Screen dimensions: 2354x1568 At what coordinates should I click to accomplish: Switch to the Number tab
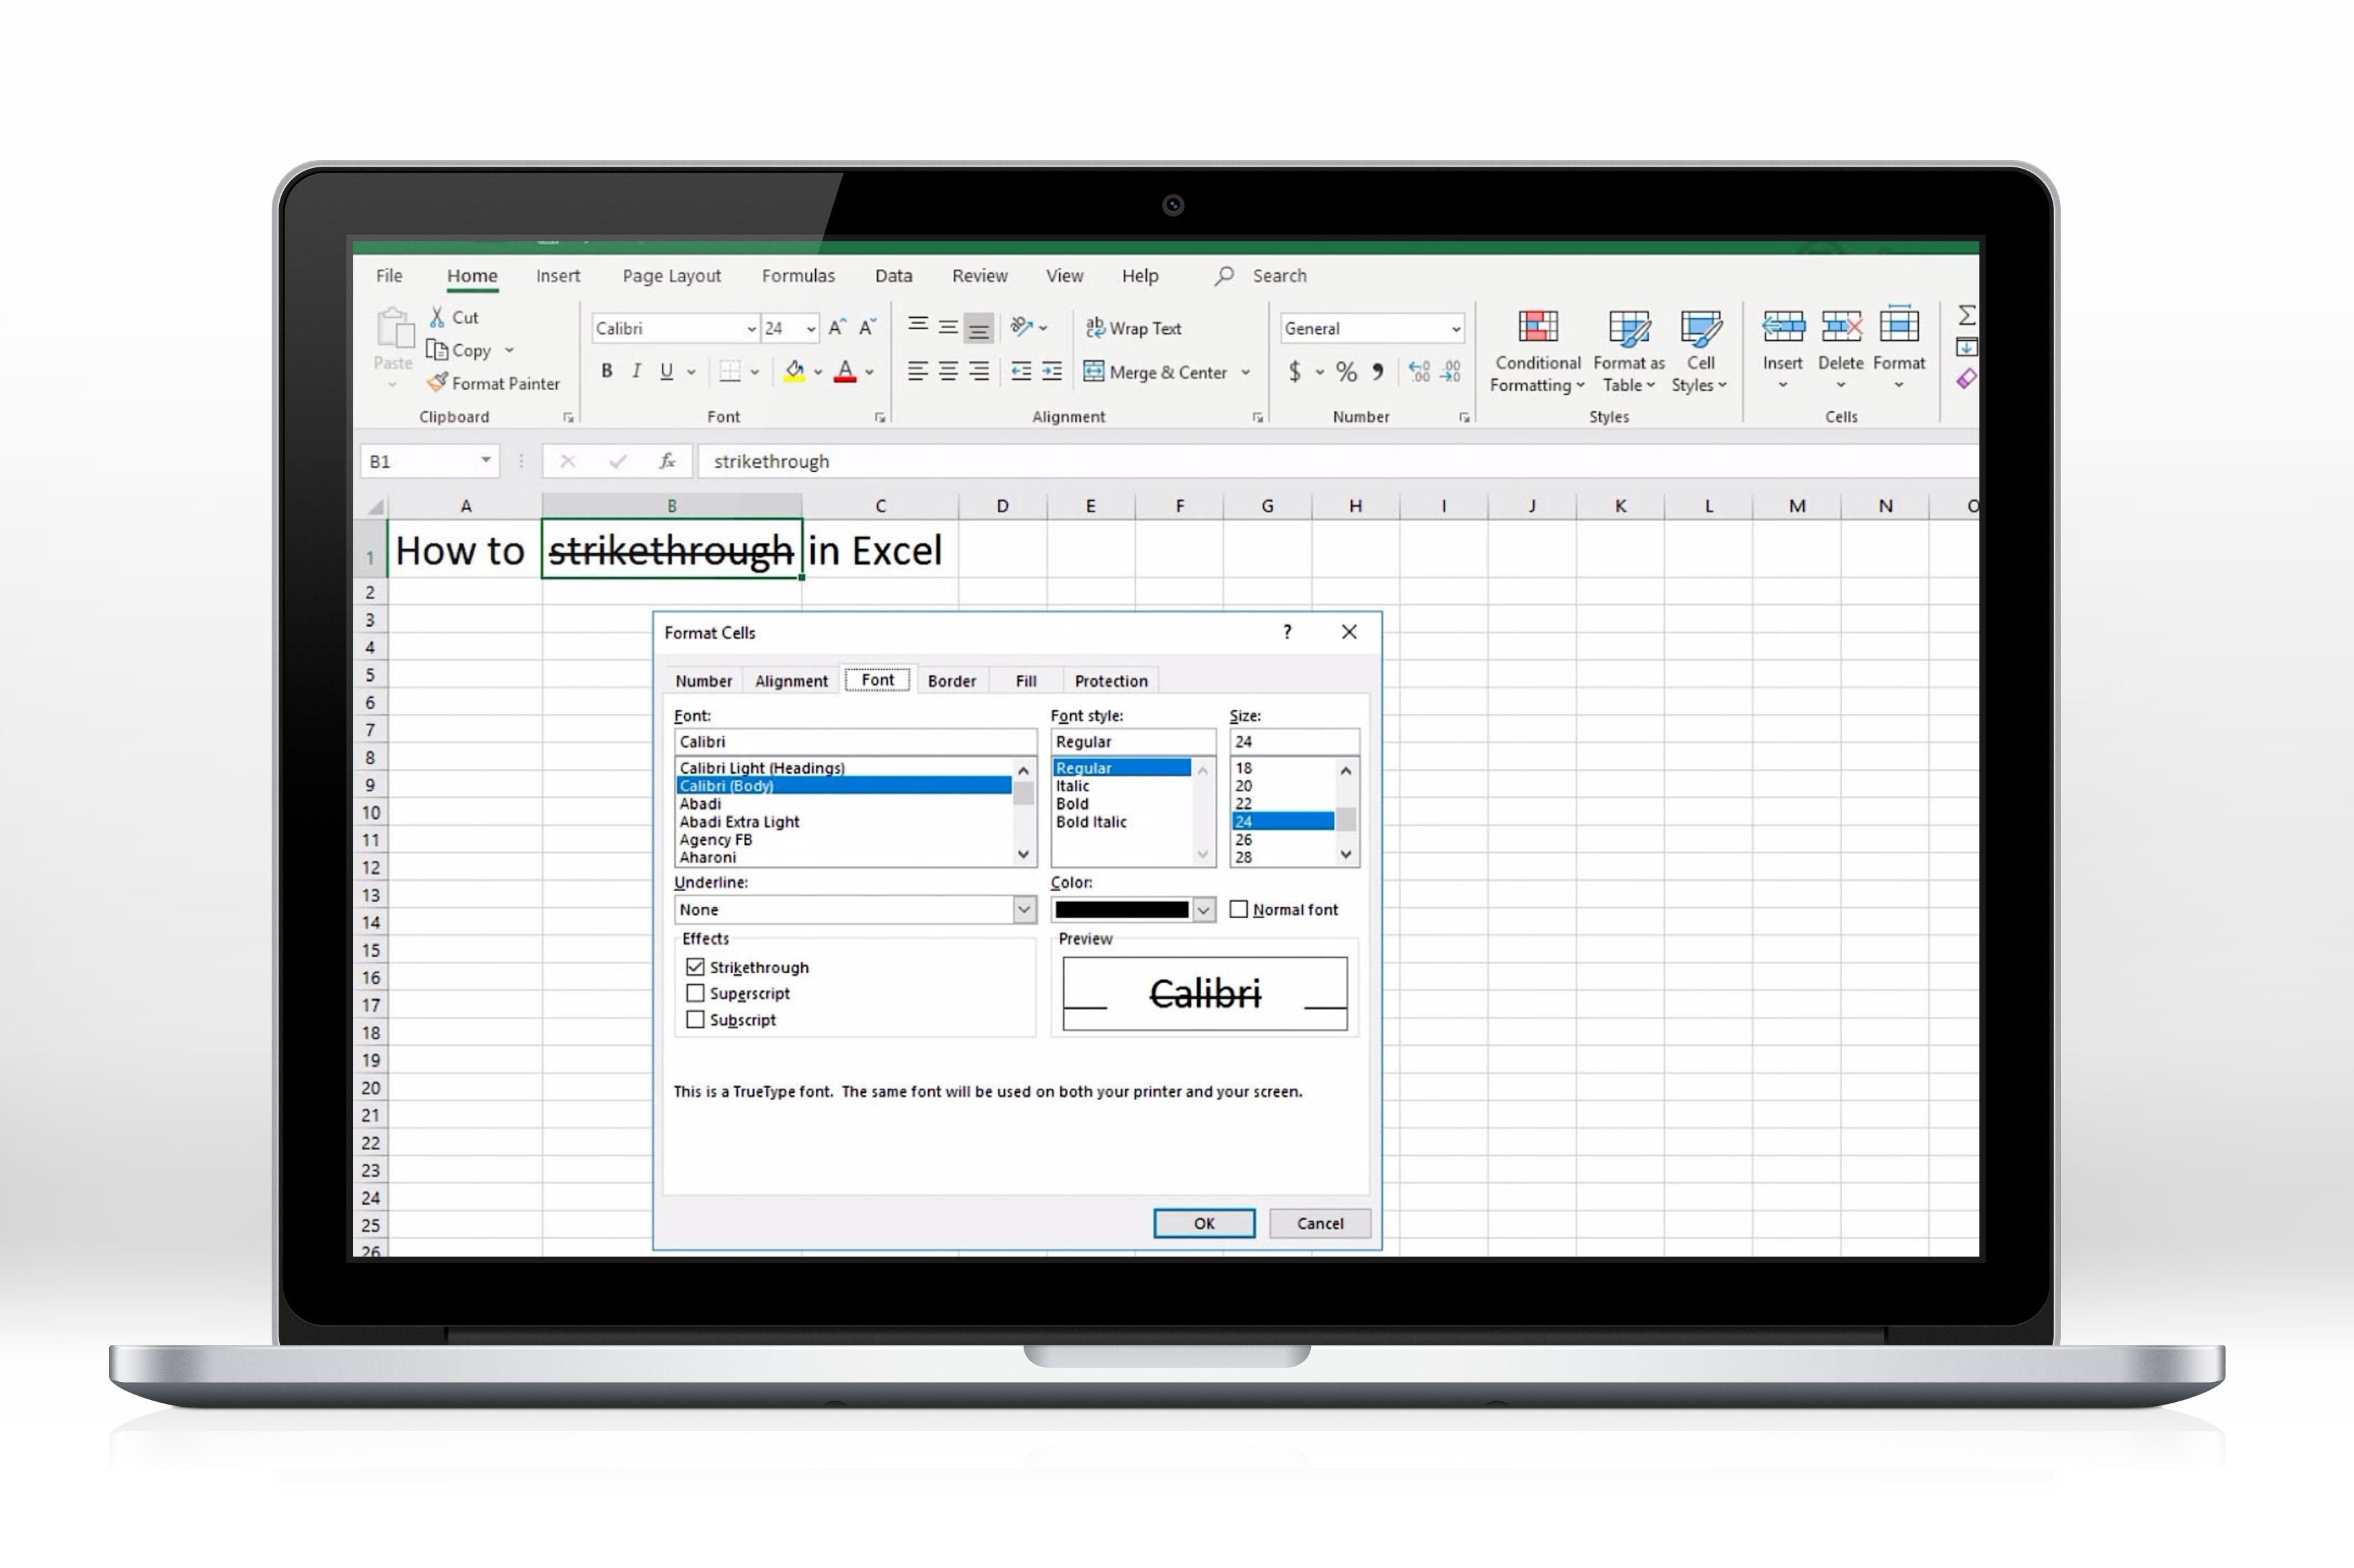click(x=704, y=681)
